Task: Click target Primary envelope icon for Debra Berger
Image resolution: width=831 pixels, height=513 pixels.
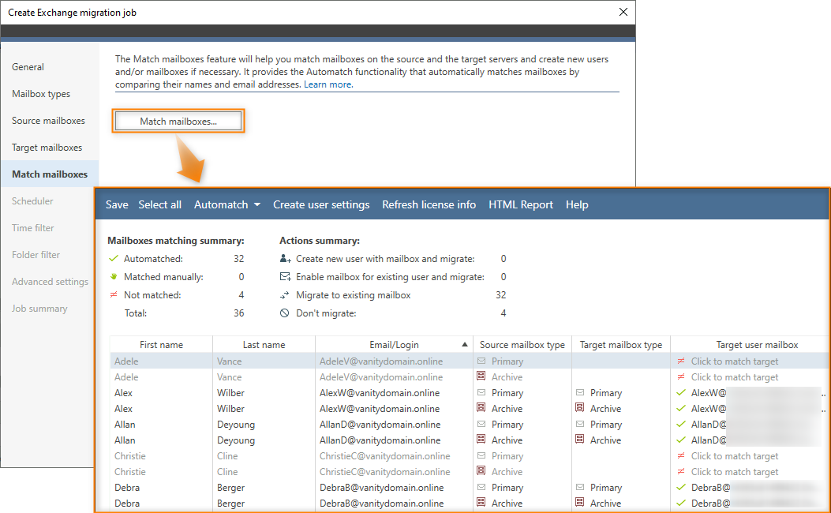Action: 580,488
